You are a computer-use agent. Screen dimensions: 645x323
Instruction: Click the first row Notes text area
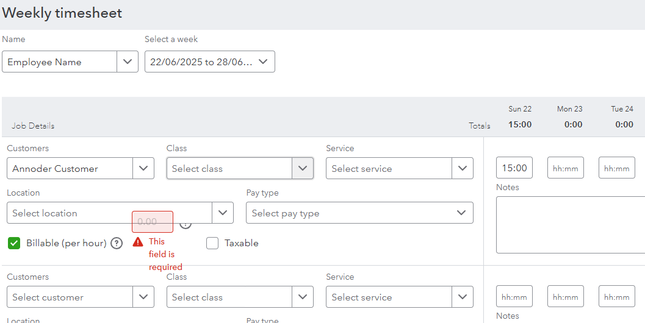(571, 225)
